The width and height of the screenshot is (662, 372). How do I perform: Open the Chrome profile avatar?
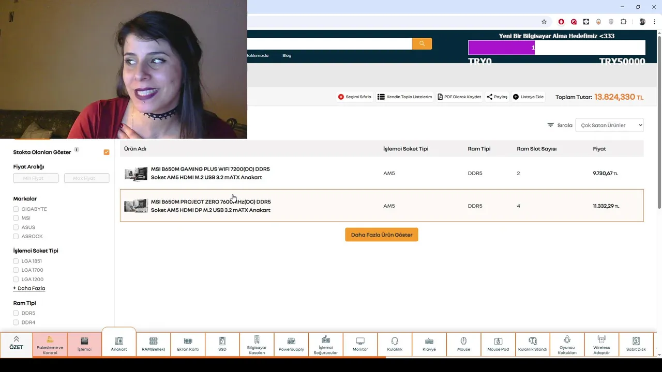pos(642,22)
